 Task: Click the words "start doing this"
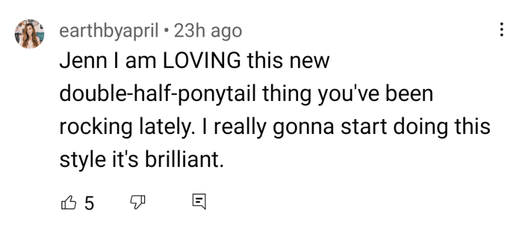coord(415,127)
